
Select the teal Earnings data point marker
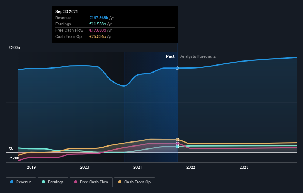pyautogui.click(x=177, y=147)
